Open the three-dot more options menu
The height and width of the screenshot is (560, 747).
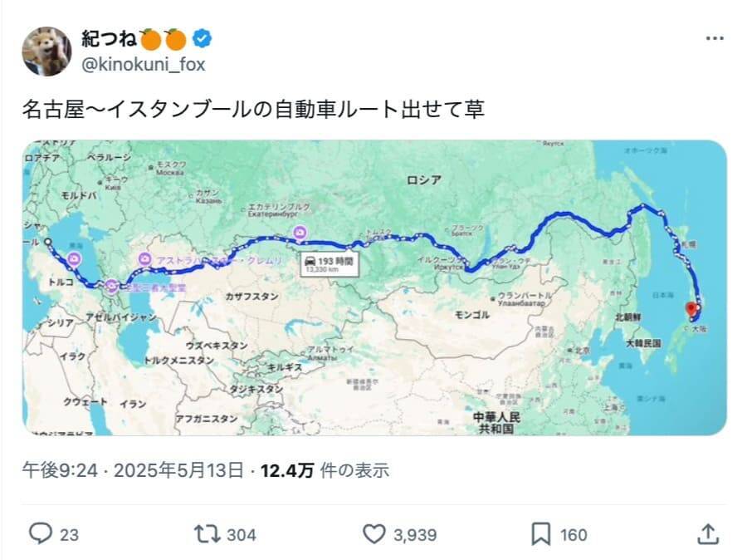(x=715, y=39)
